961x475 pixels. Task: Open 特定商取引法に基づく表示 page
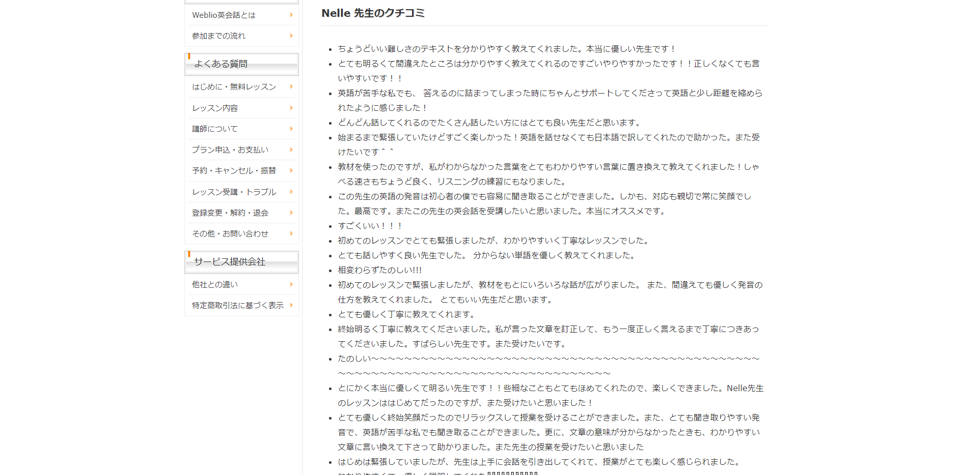237,306
